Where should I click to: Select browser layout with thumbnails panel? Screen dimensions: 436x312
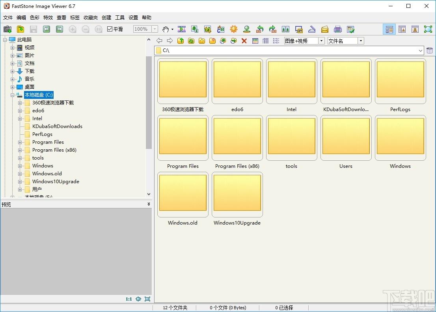click(389, 29)
